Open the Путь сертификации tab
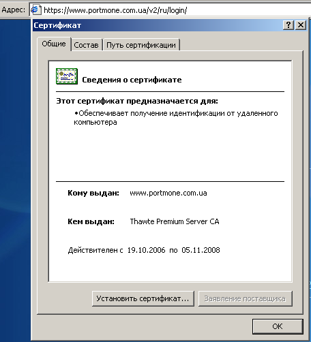The height and width of the screenshot is (342, 311). pos(141,45)
